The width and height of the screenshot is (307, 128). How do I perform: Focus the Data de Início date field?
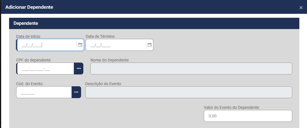pyautogui.click(x=47, y=45)
